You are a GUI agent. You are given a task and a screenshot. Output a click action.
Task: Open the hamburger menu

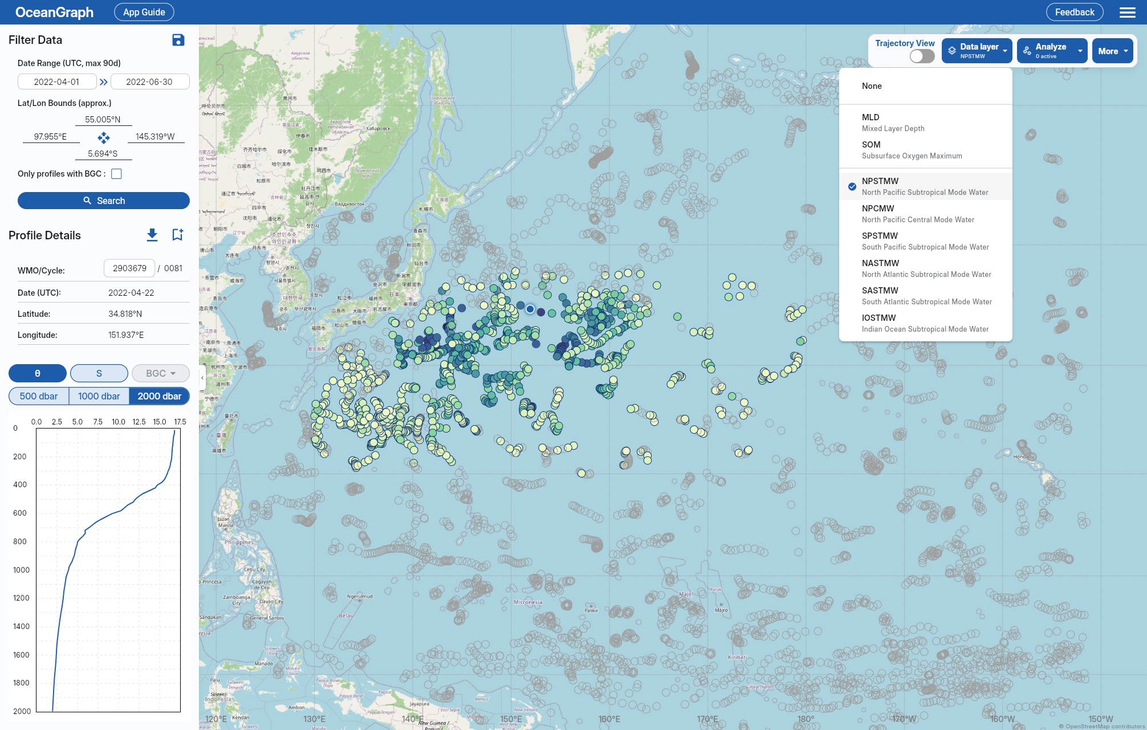pyautogui.click(x=1127, y=12)
